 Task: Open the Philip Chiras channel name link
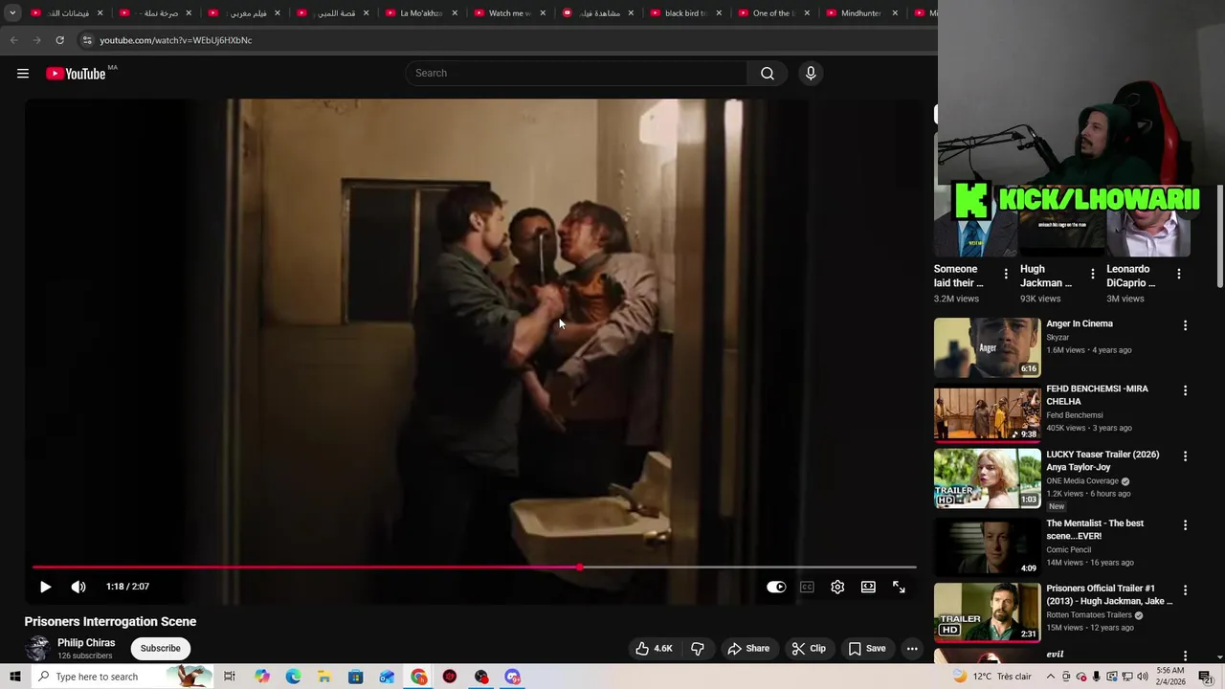[x=86, y=643]
